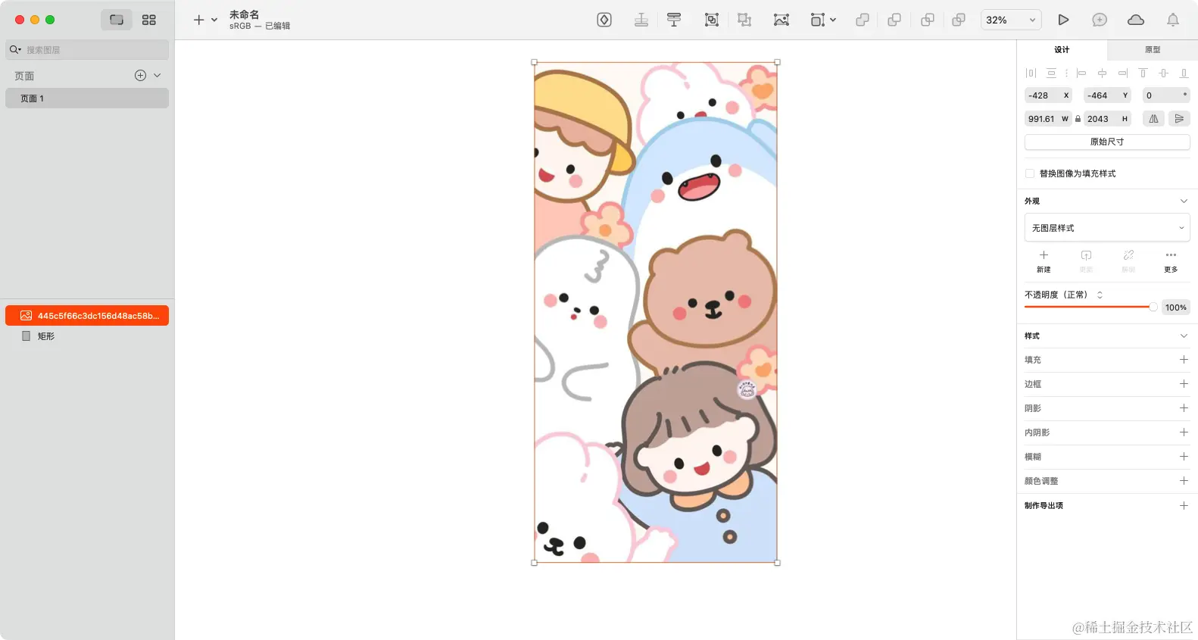Create symbol from selection
Screen dimensions: 1198x640
click(604, 20)
